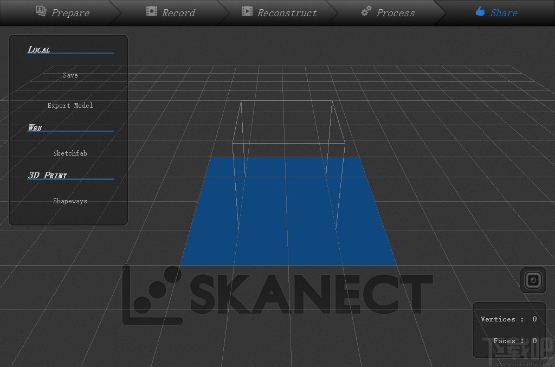Screen dimensions: 555x367
Task: Switch to the Process tab
Action: pos(395,12)
